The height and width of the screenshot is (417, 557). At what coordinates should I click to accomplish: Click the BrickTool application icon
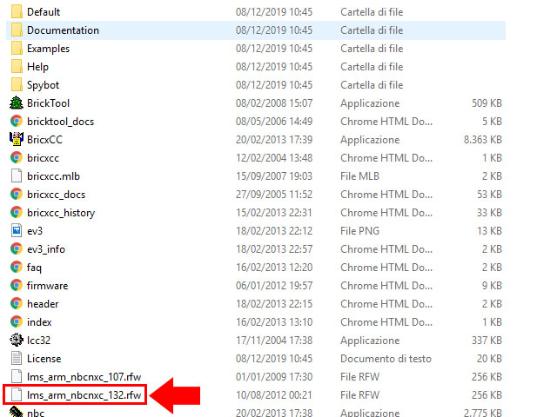pyautogui.click(x=16, y=103)
